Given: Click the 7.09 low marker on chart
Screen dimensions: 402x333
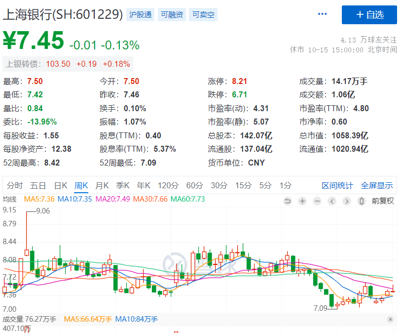Looking at the screenshot, I should coord(321,308).
